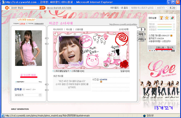Click status bar page icon
This screenshot has height=118, width=181.
(x=3, y=116)
